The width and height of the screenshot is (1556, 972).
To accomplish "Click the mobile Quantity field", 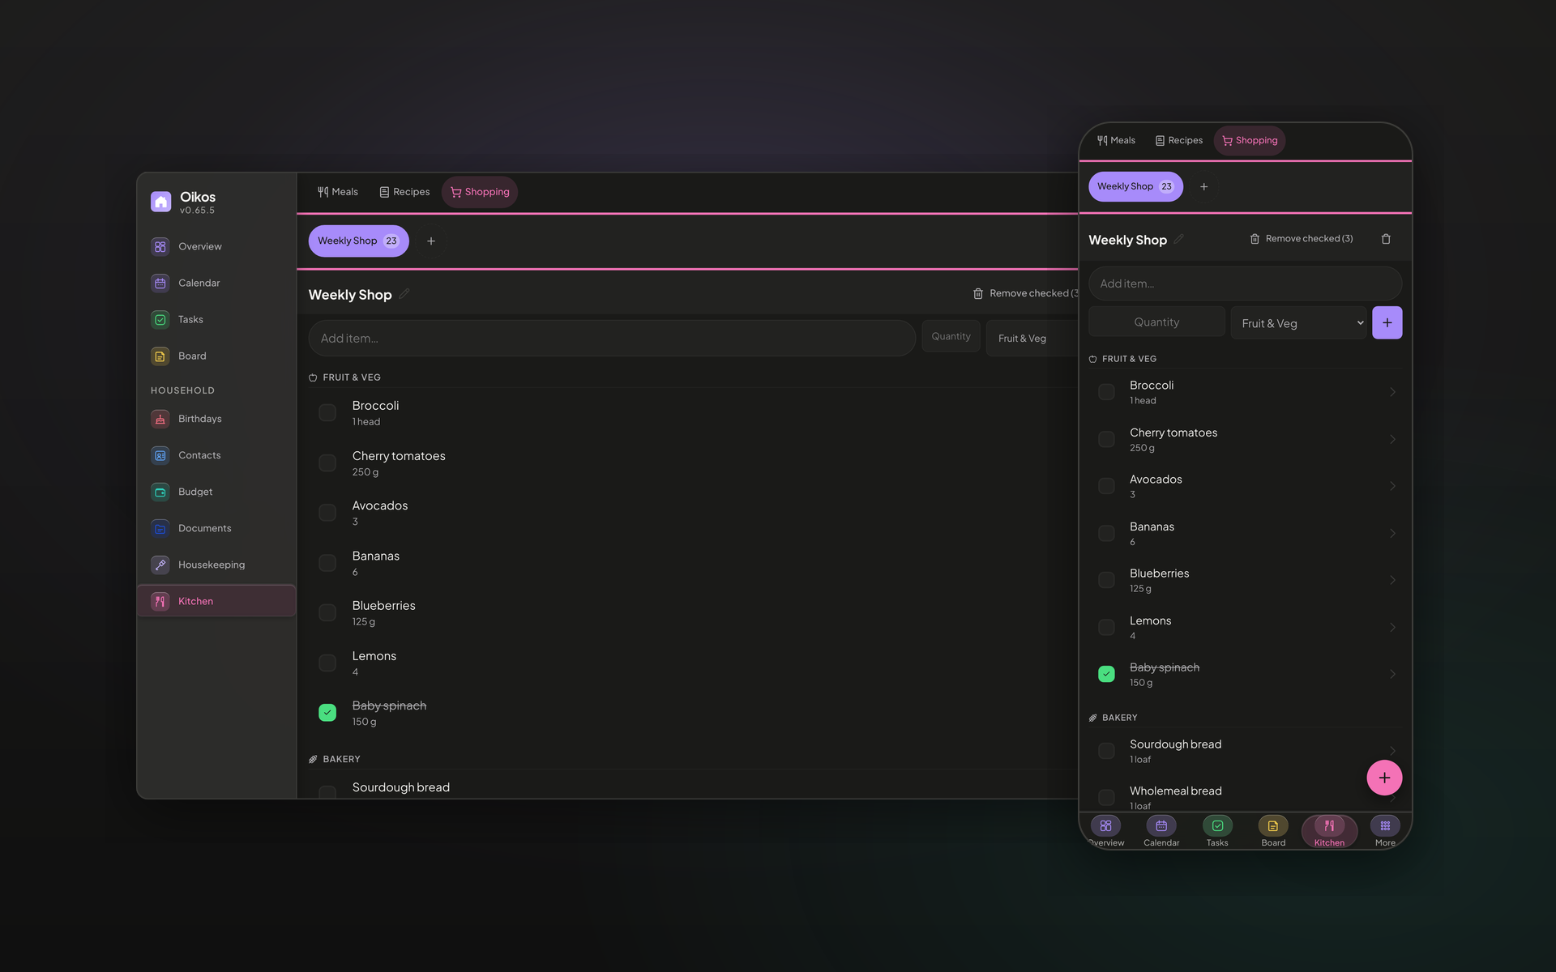I will pos(1156,322).
